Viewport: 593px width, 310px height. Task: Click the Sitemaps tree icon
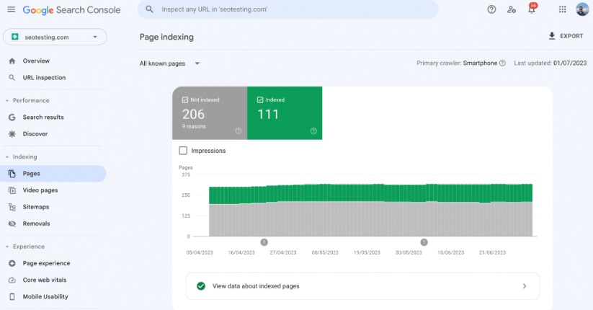pos(12,207)
